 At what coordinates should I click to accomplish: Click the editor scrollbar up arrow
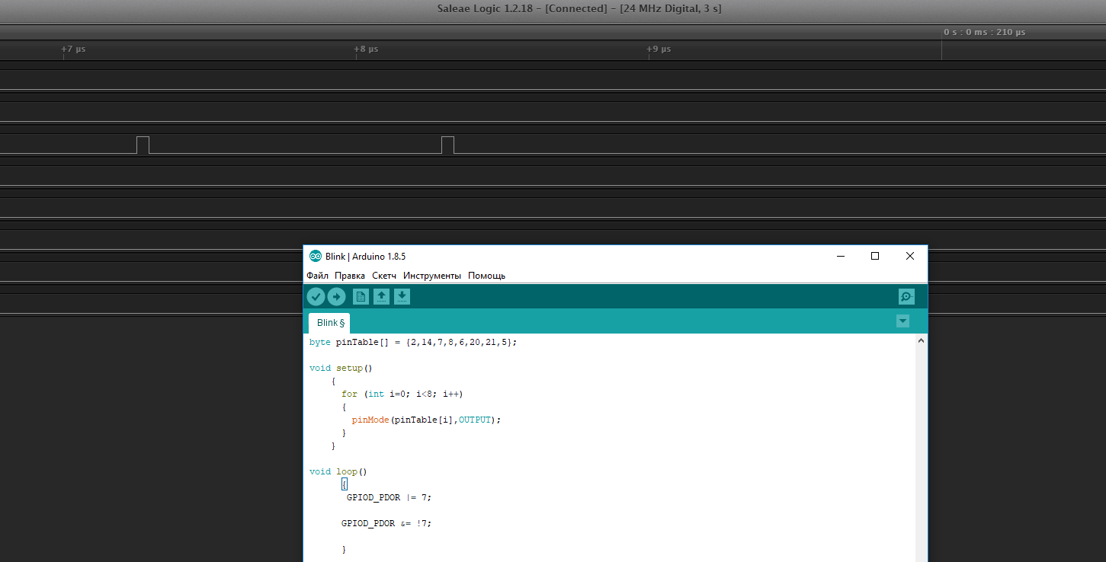pyautogui.click(x=921, y=341)
